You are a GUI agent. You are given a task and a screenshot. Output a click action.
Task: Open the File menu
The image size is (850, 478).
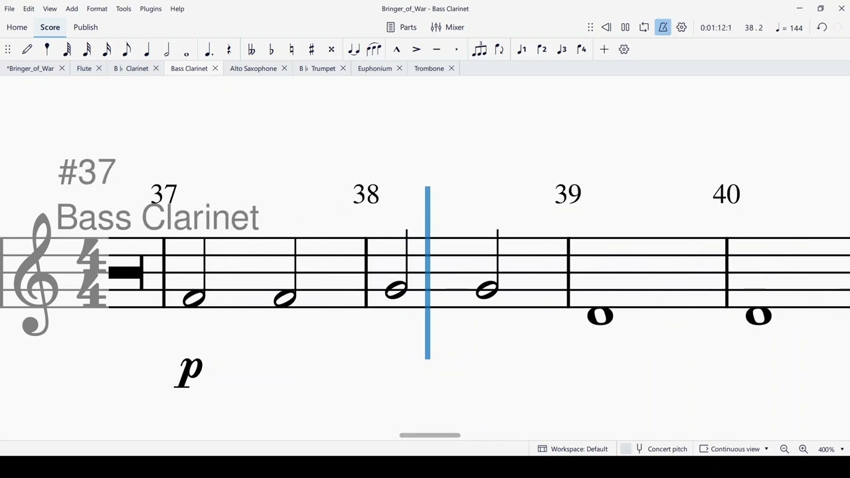[x=9, y=9]
